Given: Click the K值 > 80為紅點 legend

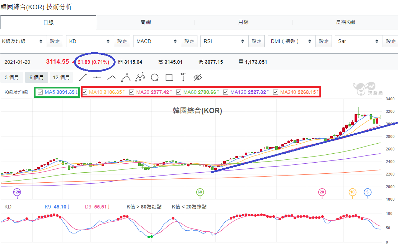Looking at the screenshot, I should click(x=144, y=207).
